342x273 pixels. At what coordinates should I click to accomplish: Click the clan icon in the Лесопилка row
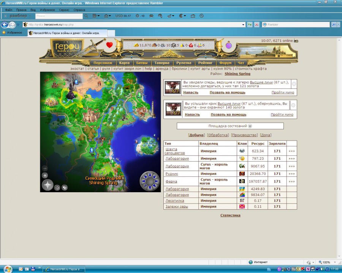coord(242,201)
